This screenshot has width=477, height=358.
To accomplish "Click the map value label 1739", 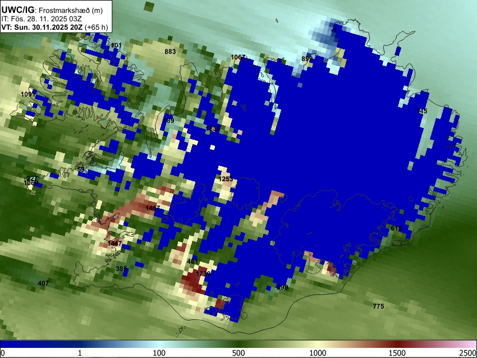I will pos(203,274).
